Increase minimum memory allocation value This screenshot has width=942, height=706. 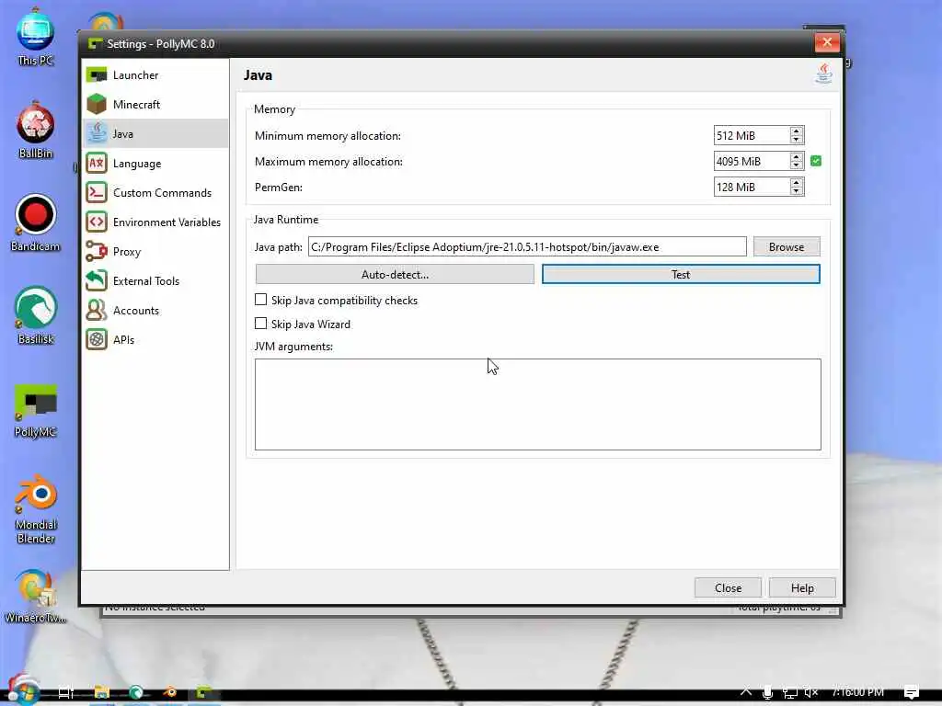(796, 131)
